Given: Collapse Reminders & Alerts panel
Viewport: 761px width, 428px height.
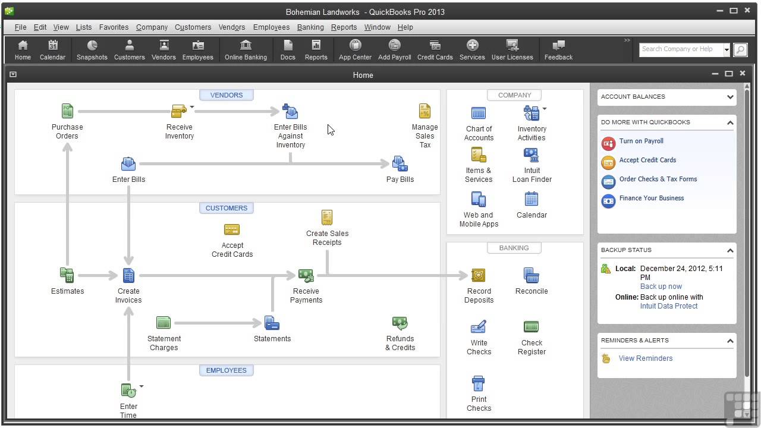Looking at the screenshot, I should tap(730, 341).
